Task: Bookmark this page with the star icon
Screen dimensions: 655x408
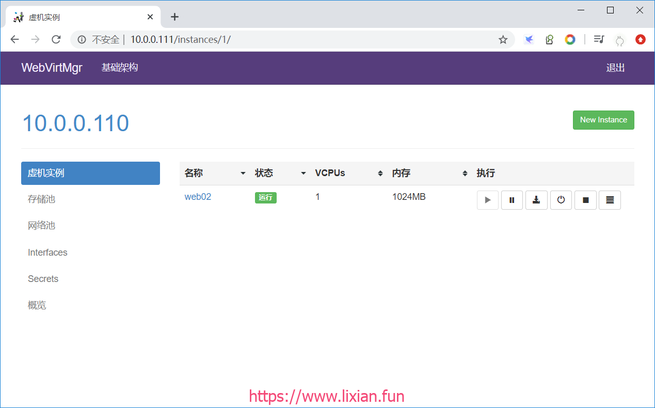Action: pos(503,39)
